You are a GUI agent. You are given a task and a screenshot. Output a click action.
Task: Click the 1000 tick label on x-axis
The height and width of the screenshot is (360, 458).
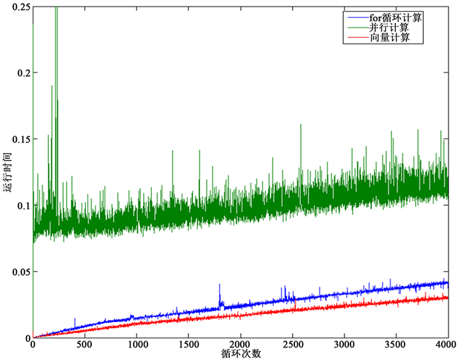coord(137,345)
